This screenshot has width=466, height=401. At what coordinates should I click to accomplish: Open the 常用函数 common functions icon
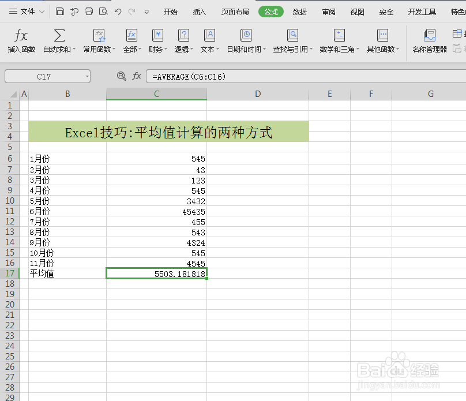[x=98, y=39]
